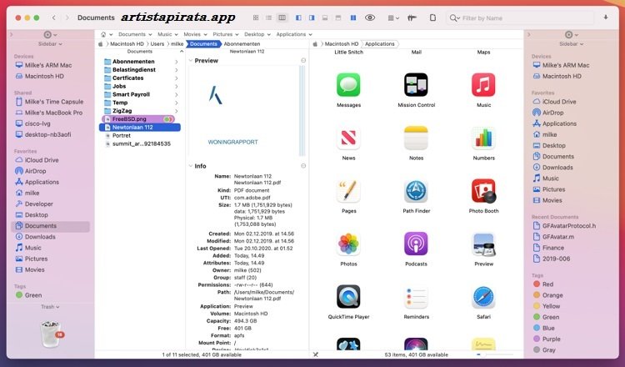Viewport: 625px width, 367px height.
Task: Toggle the left sidebar panel button
Action: point(298,18)
